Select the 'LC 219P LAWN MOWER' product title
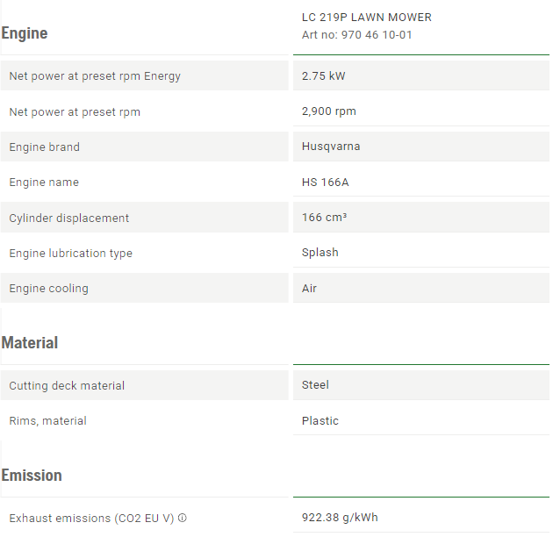The image size is (553, 537). [x=367, y=18]
